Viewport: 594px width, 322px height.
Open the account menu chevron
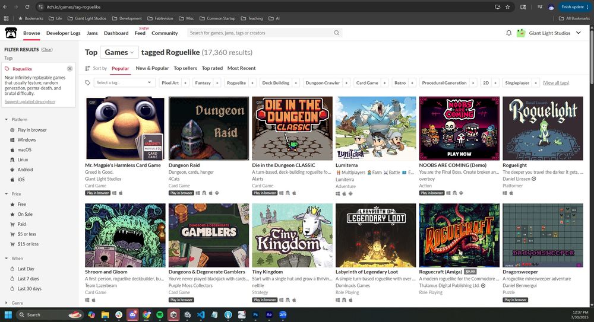(x=579, y=33)
